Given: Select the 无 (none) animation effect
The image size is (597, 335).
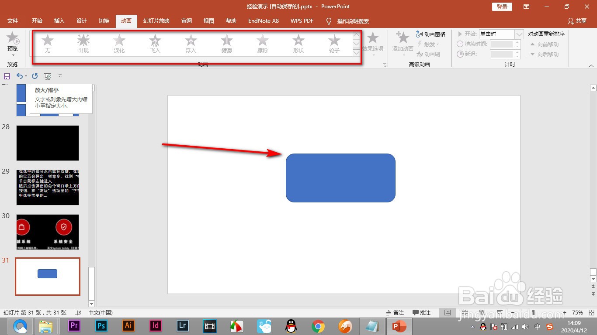Looking at the screenshot, I should point(48,44).
